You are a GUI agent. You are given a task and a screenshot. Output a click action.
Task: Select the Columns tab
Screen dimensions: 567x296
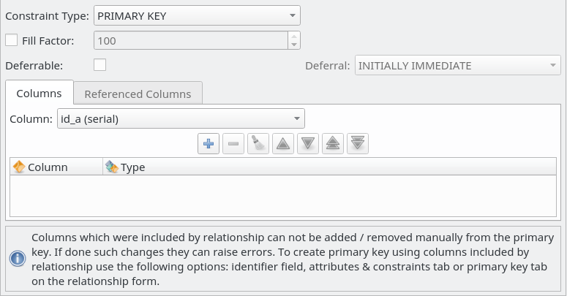pos(39,94)
